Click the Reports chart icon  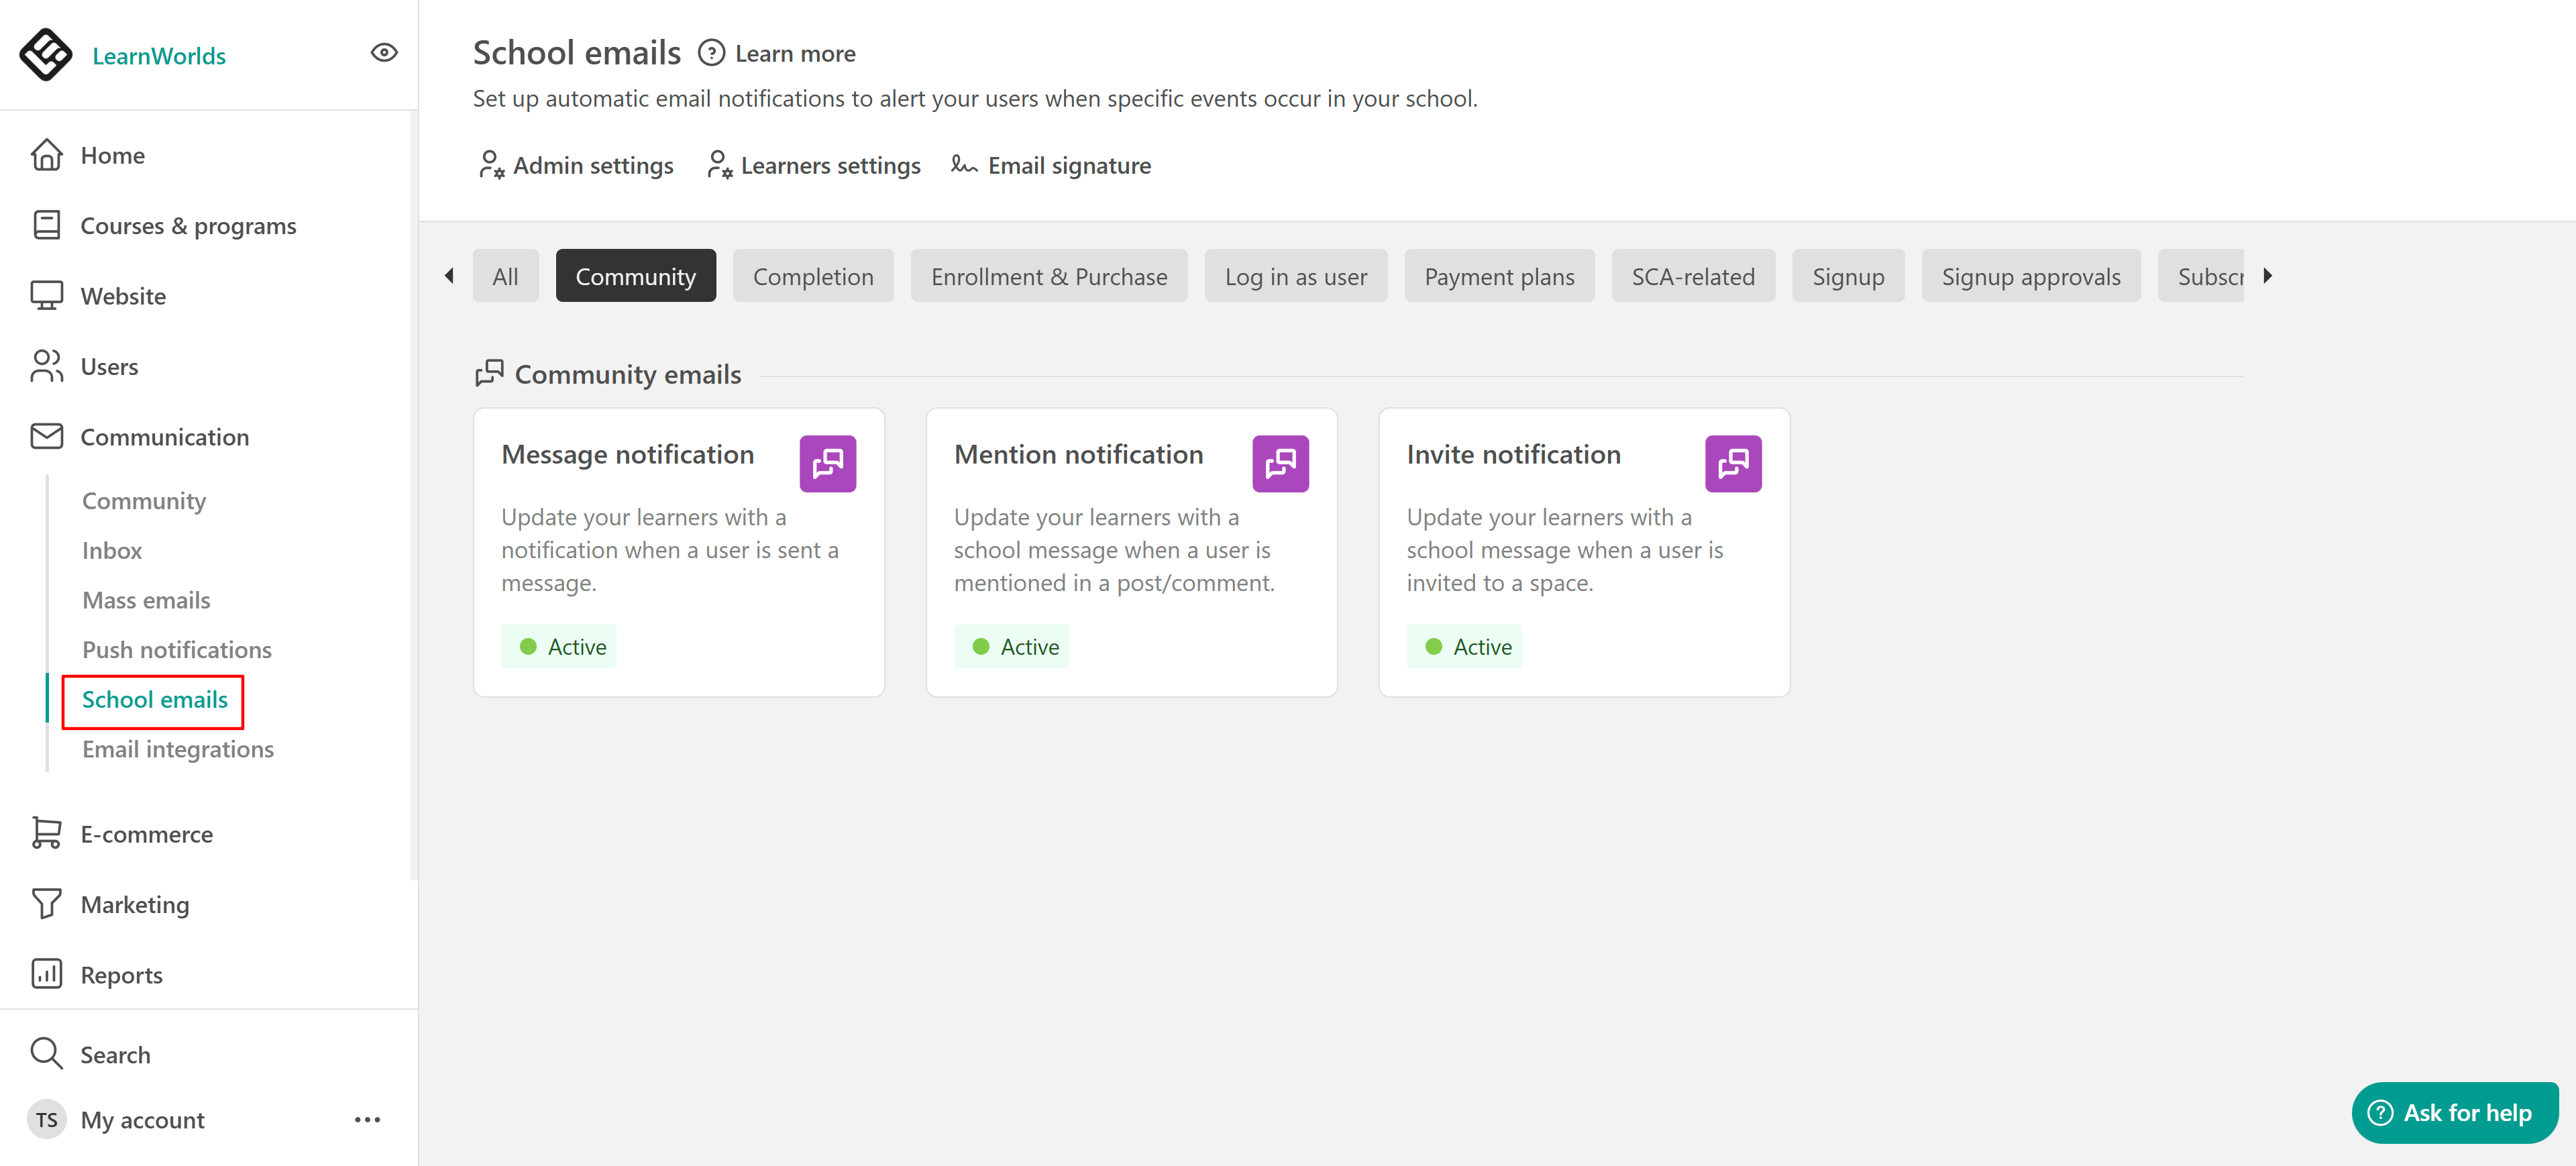[x=46, y=974]
